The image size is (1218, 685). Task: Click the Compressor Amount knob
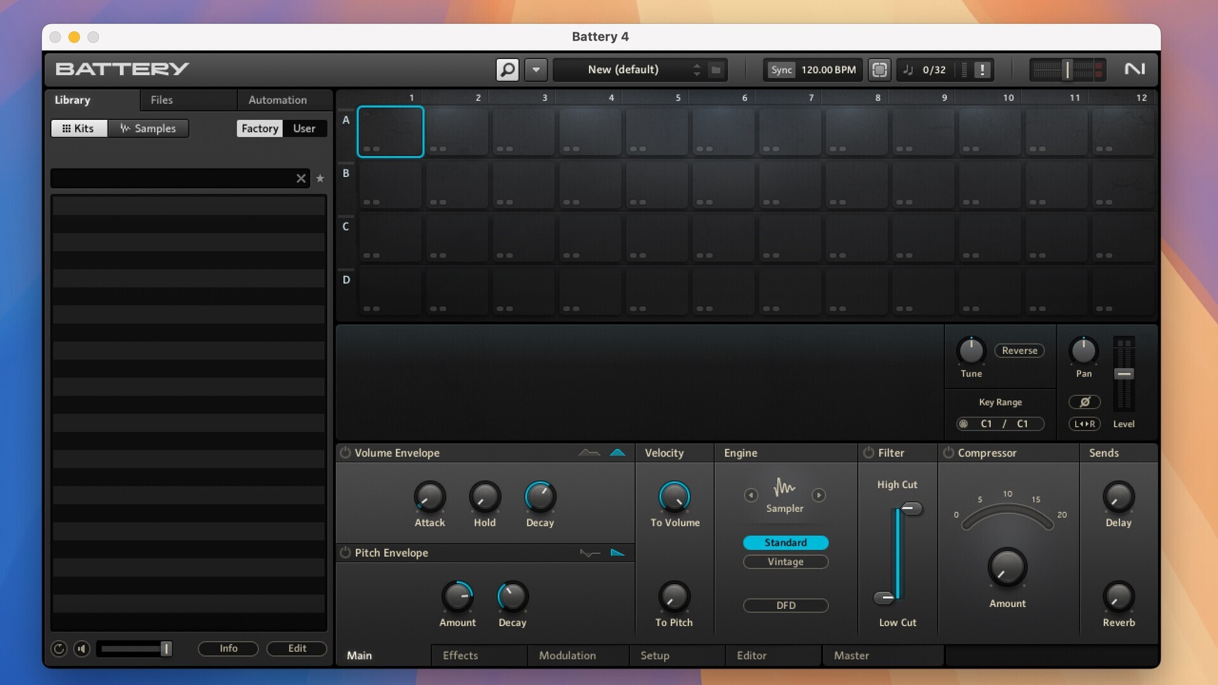[1007, 568]
